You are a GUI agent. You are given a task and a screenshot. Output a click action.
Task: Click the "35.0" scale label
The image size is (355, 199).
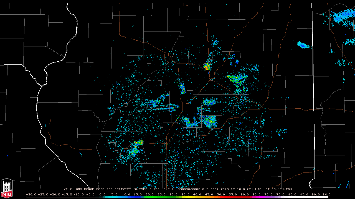(185, 194)
